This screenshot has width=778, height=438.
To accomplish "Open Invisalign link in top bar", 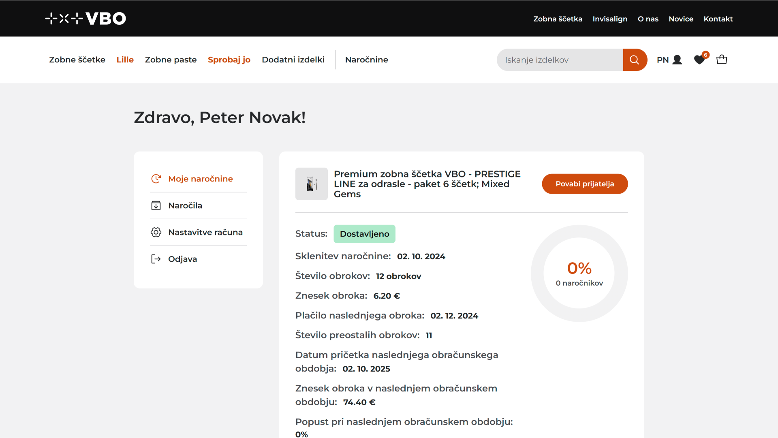I will (x=610, y=19).
